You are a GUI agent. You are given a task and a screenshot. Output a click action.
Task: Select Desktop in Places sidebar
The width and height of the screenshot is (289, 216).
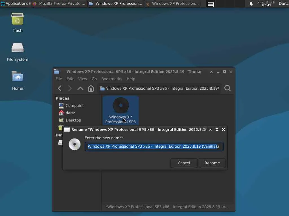(x=70, y=120)
